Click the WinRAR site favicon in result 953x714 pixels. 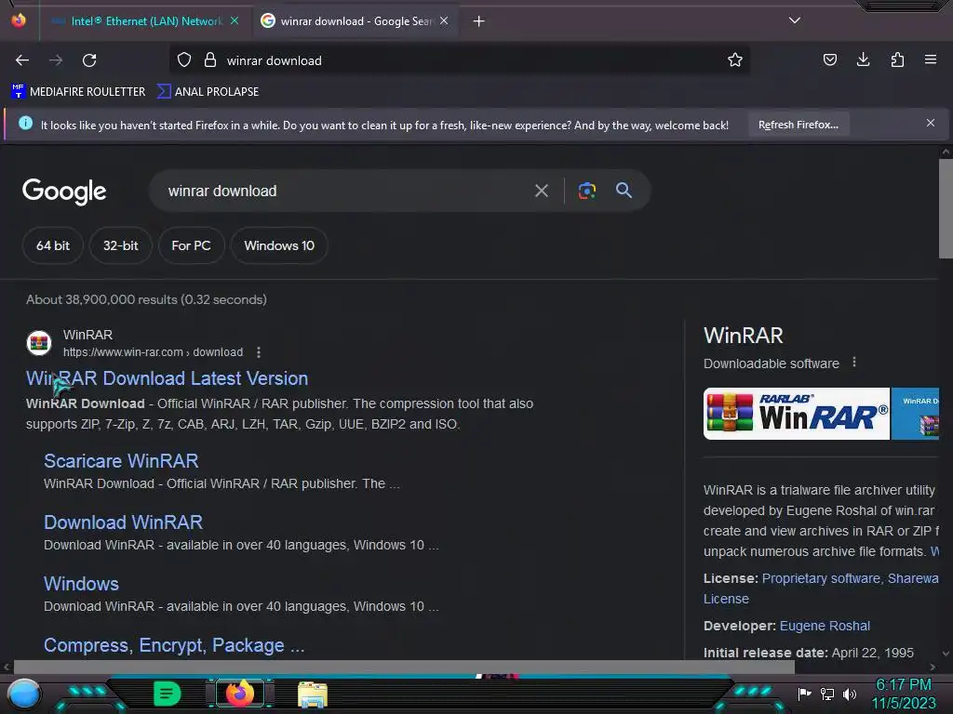(39, 343)
